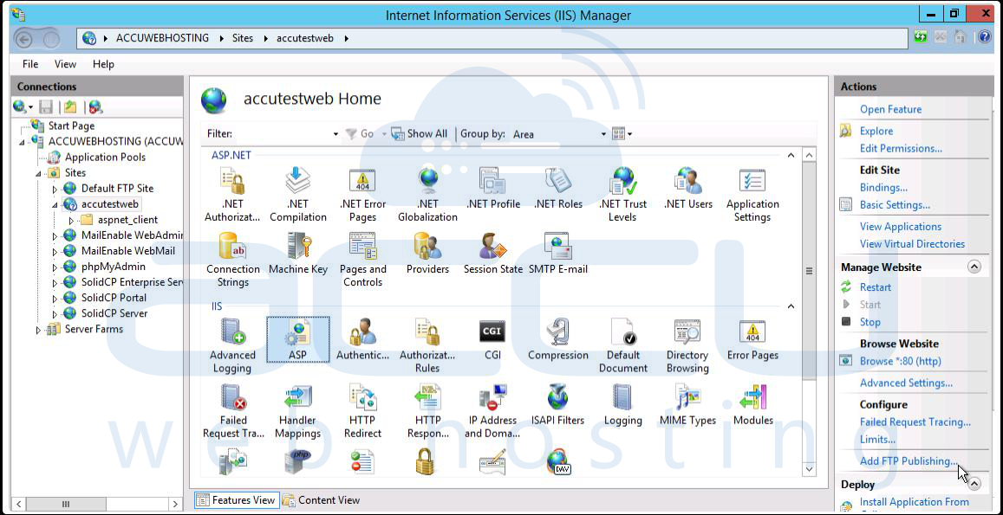Click the Connections pane horizontal scrollbar
This screenshot has height=515, width=1003.
tap(65, 504)
